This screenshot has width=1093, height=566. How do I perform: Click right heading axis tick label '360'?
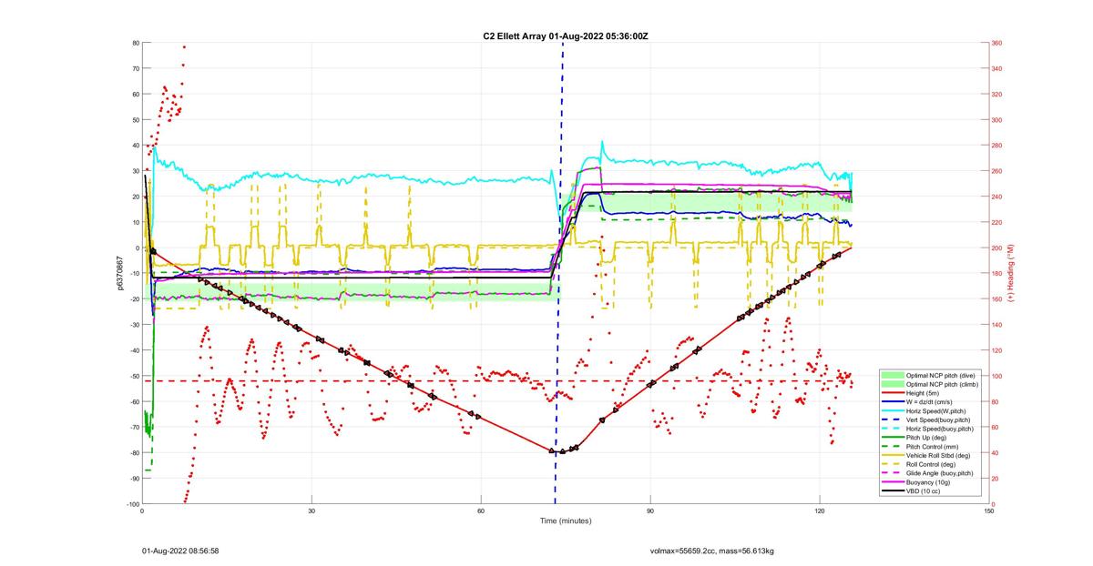coord(997,43)
